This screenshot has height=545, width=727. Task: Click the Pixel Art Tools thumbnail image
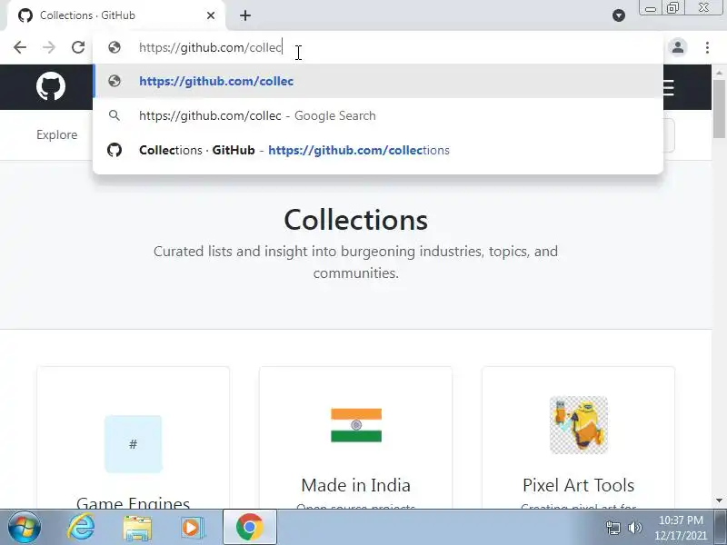579,425
